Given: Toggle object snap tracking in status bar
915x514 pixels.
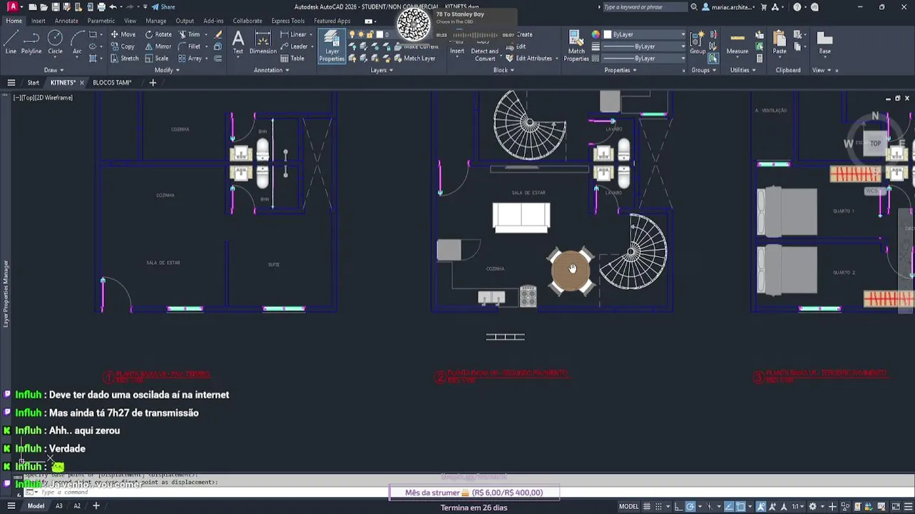Looking at the screenshot, I should click(x=728, y=507).
